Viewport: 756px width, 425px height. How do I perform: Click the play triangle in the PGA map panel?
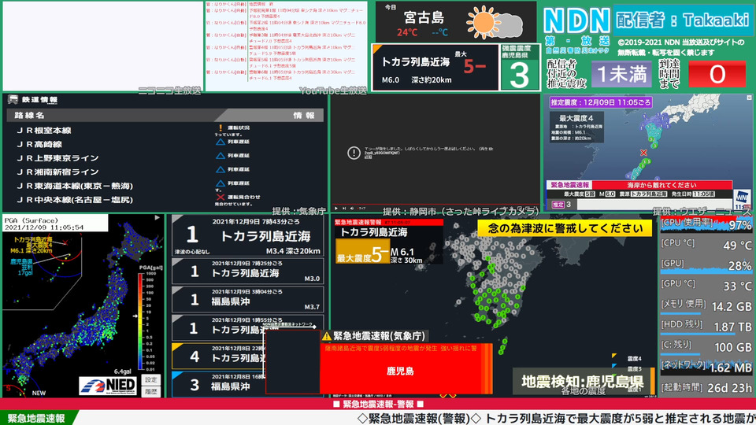pyautogui.click(x=157, y=218)
